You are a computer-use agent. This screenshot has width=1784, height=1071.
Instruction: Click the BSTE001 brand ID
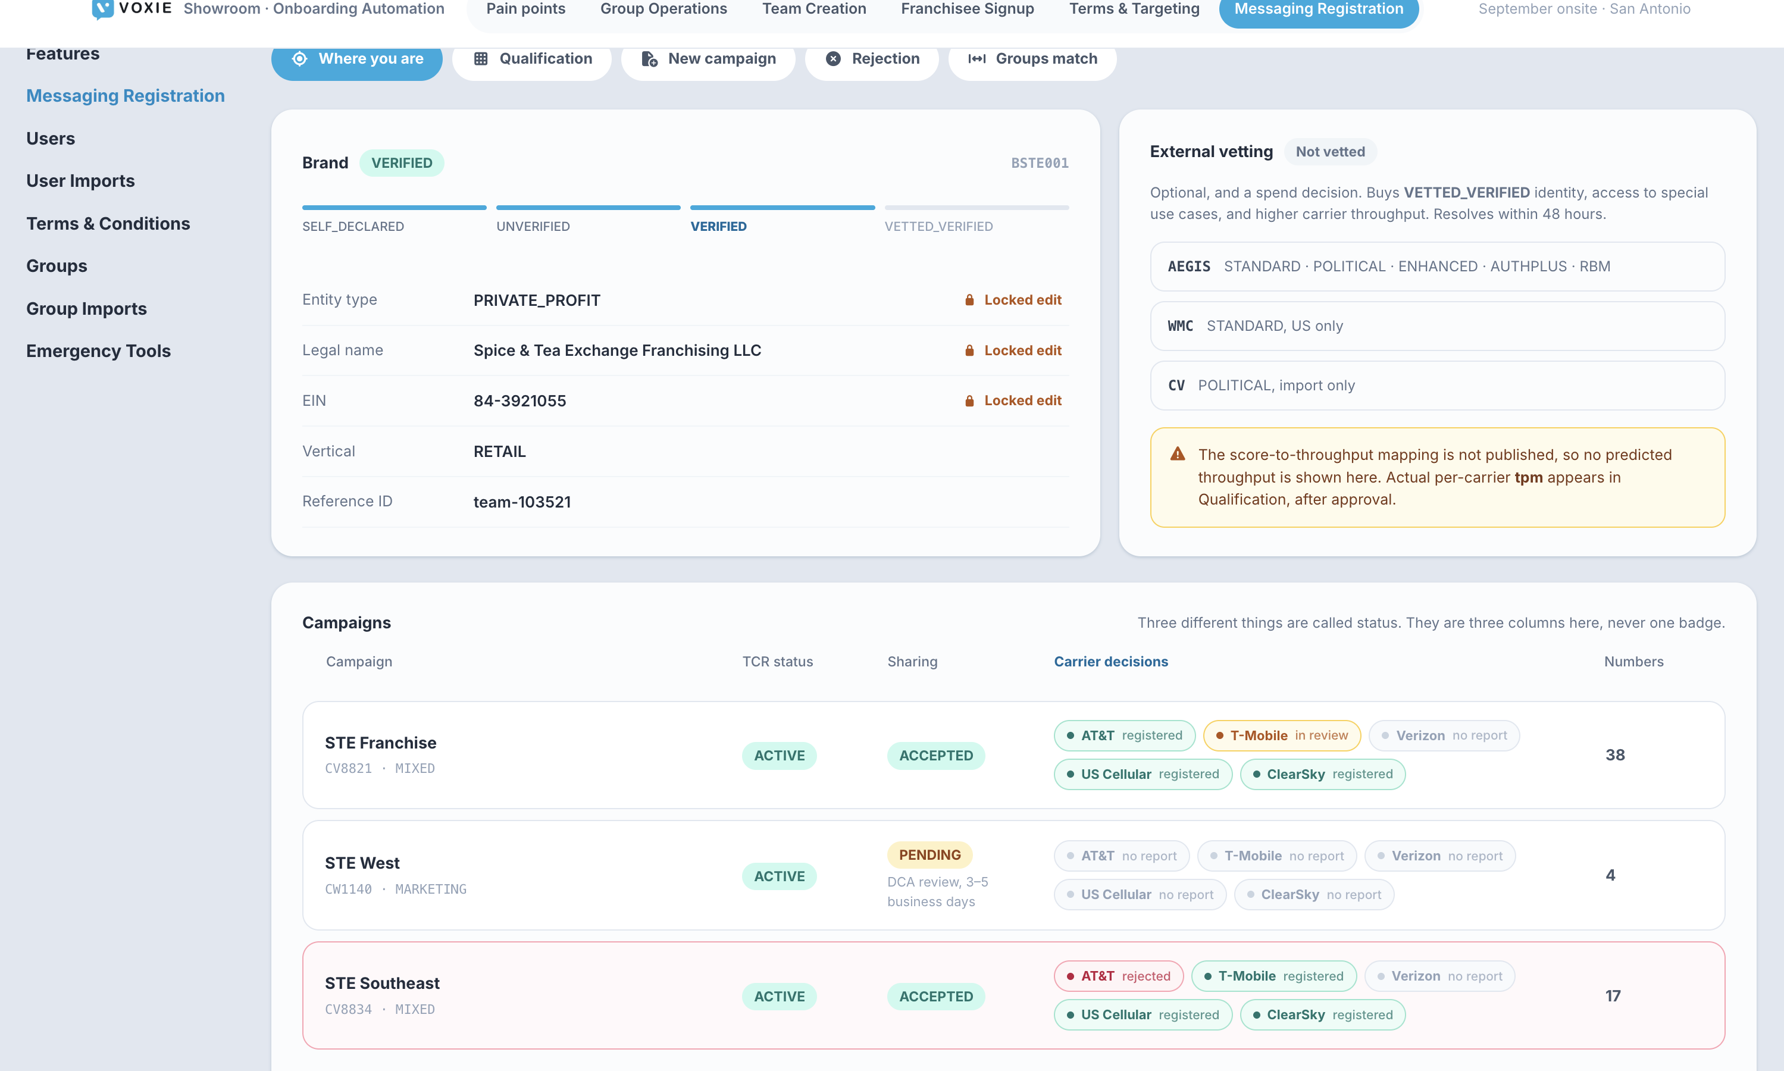1039,163
